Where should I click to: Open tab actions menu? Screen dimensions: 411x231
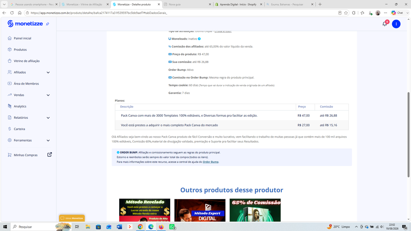pos(4,4)
